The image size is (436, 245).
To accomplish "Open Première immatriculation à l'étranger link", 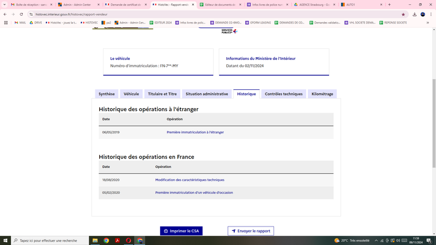I will pyautogui.click(x=195, y=132).
